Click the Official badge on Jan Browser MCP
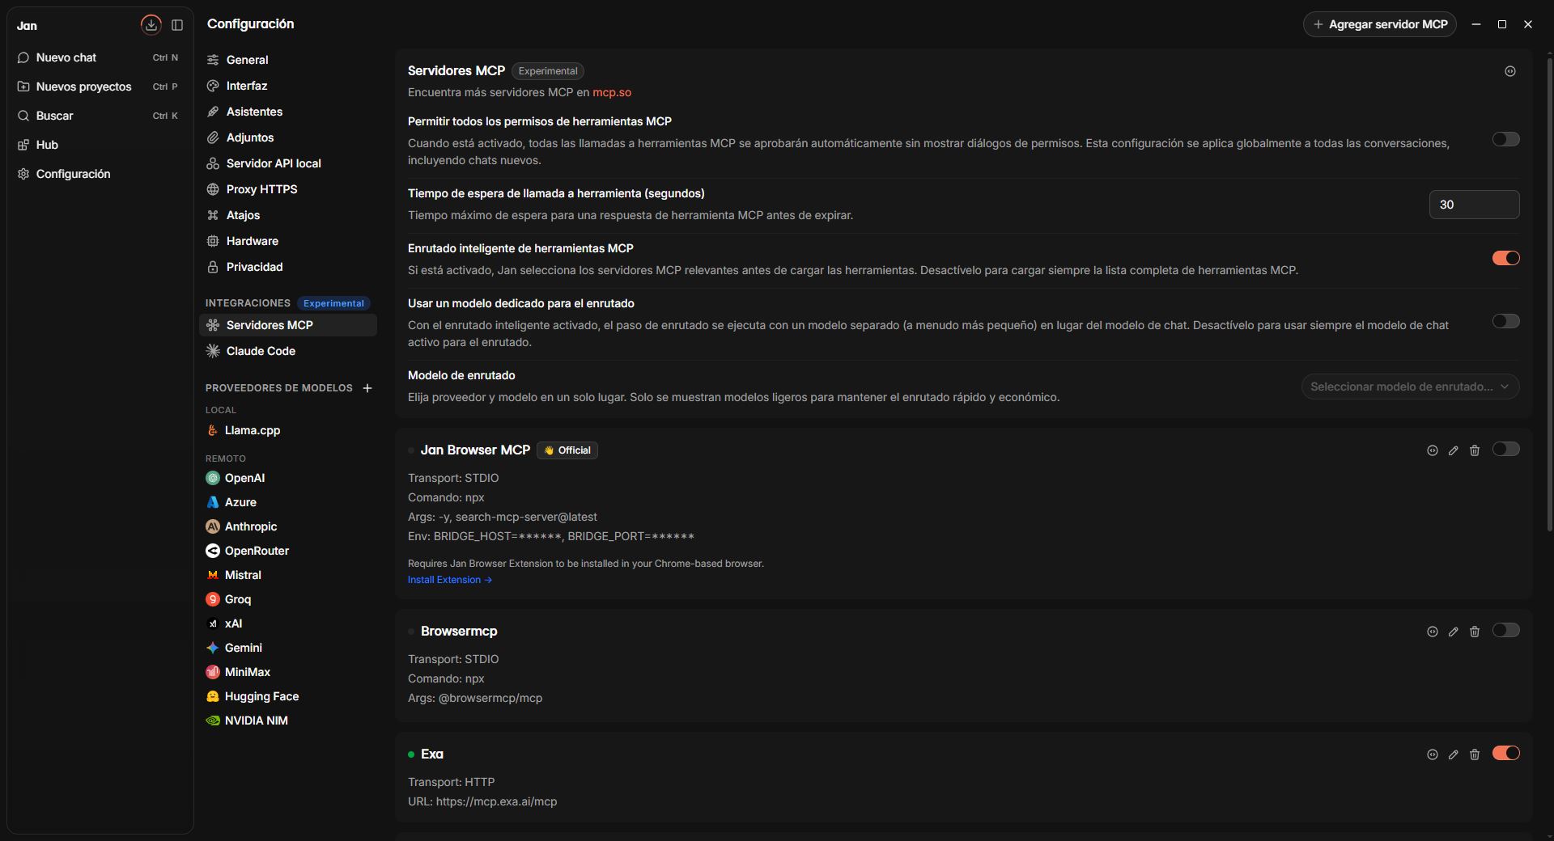Screen dimensions: 1554x841 click(567, 450)
